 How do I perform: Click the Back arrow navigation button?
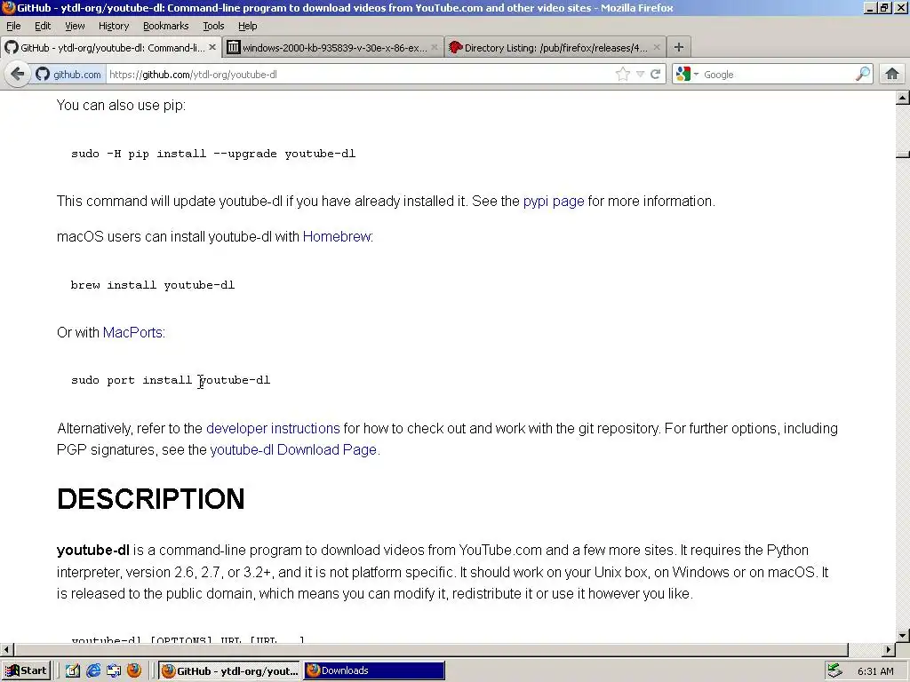coord(18,75)
